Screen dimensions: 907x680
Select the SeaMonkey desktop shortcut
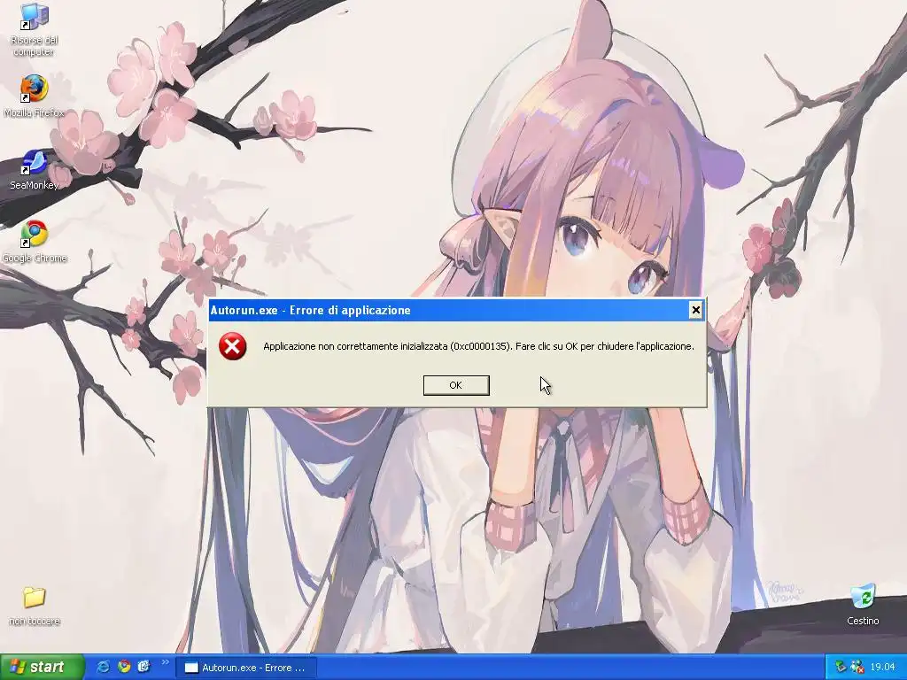click(x=35, y=169)
